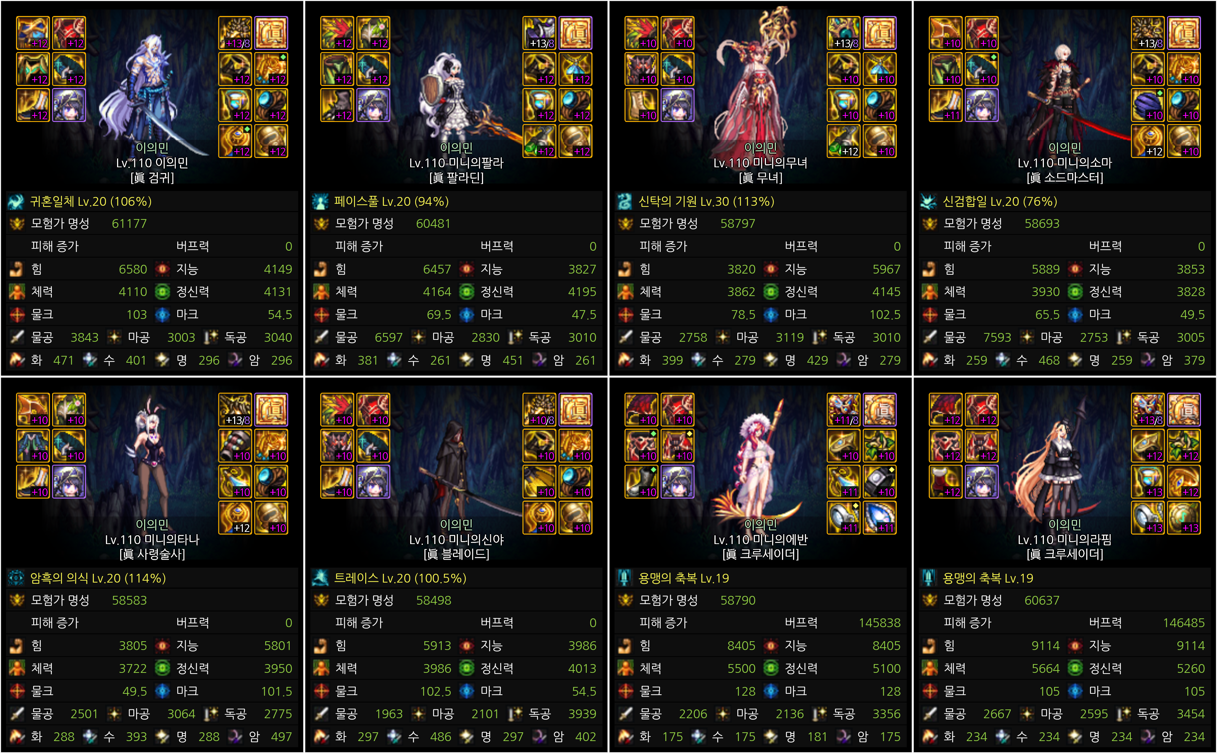Click 미니의에반's 용맹의 축복 Lv.19 skill icon

point(624,578)
